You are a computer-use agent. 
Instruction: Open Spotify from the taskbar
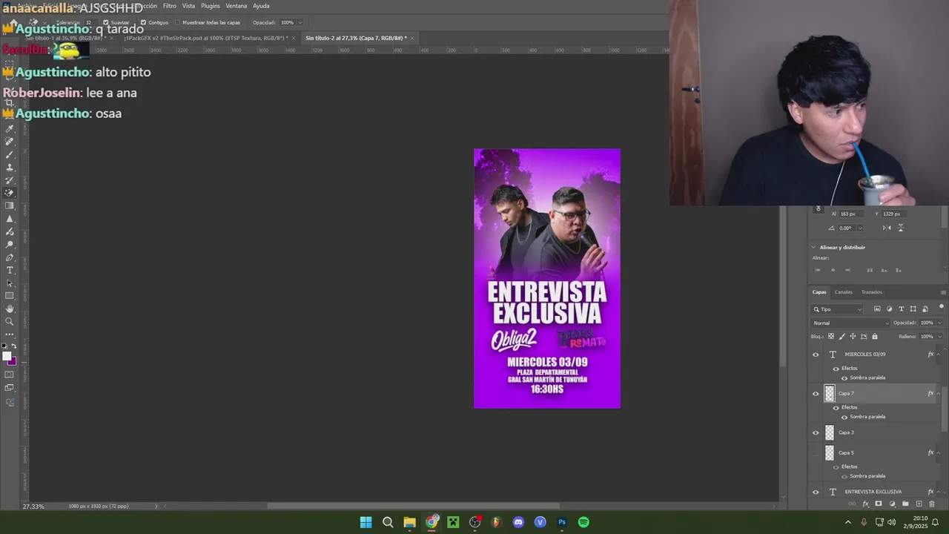click(x=583, y=522)
